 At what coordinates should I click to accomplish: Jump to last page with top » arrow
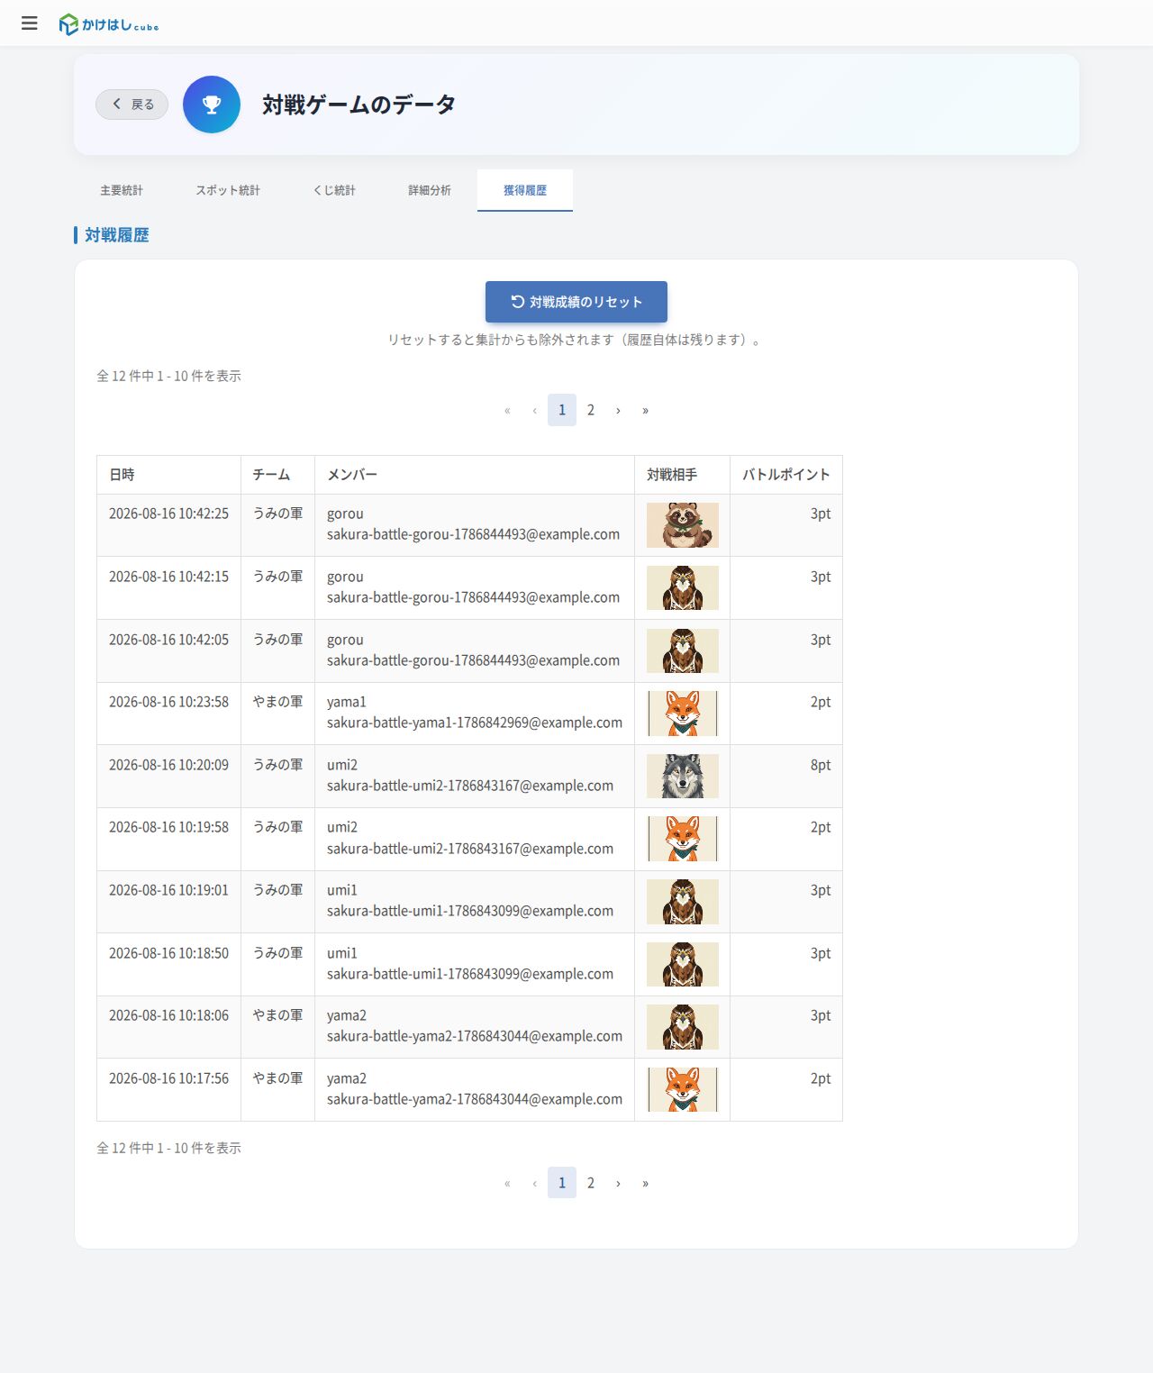point(645,410)
